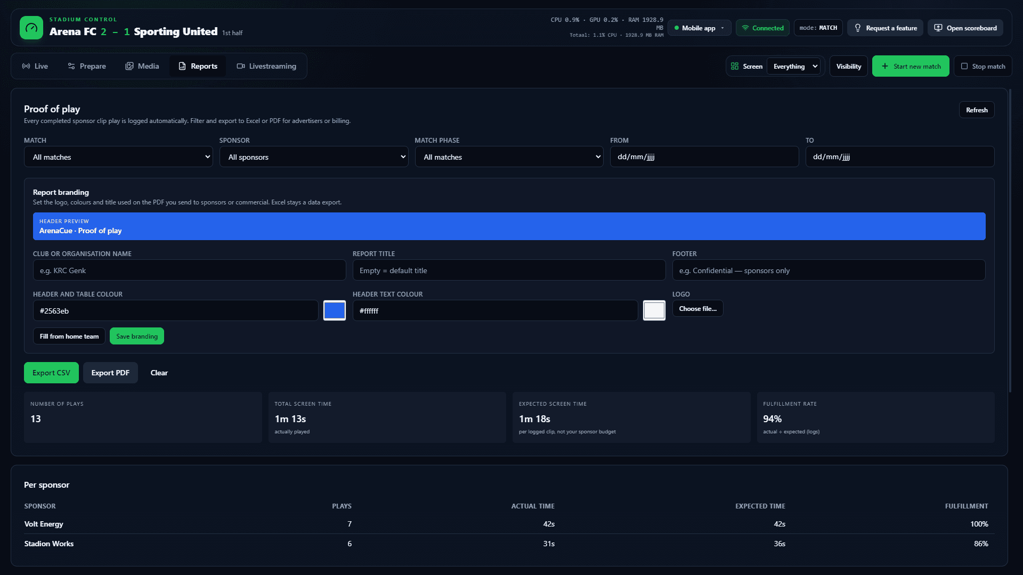Expand the Match filter dropdown
This screenshot has height=575, width=1023.
118,157
